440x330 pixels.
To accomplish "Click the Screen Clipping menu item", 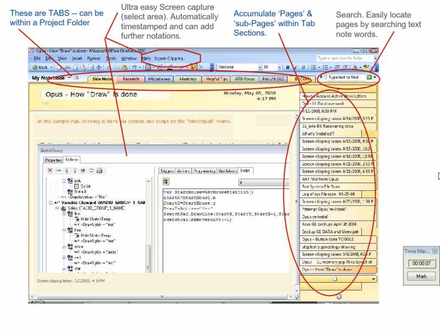I will [169, 58].
